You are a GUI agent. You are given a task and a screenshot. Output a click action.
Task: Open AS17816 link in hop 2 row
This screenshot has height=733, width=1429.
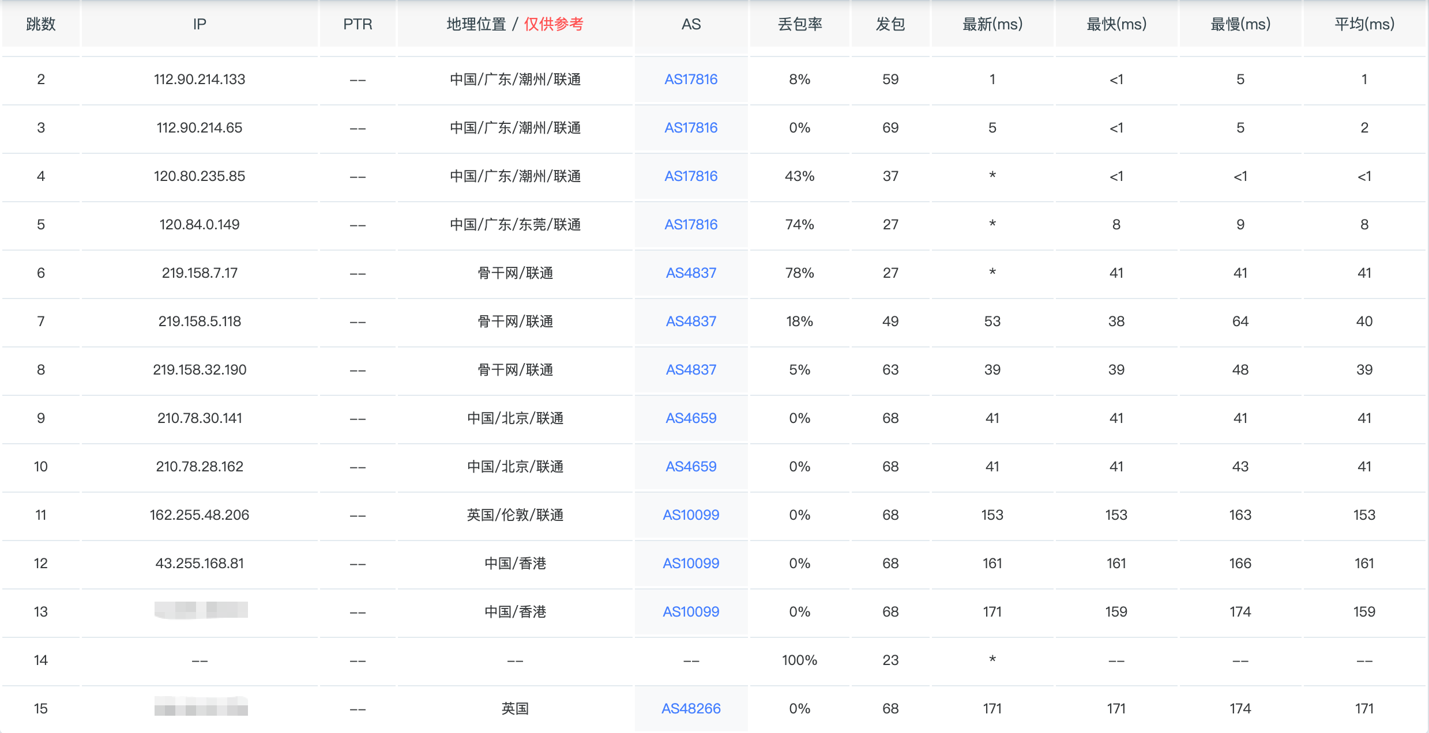pyautogui.click(x=691, y=80)
